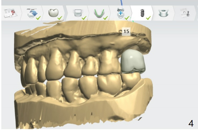Open the square scan-trimming workflow step

pyautogui.click(x=78, y=13)
